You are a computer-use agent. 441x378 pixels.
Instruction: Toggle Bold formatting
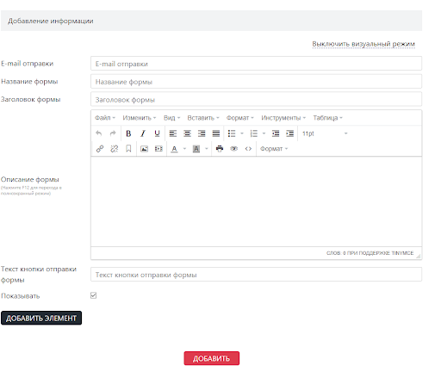pos(128,133)
